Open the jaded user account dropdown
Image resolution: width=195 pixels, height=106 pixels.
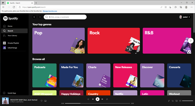coord(185,17)
